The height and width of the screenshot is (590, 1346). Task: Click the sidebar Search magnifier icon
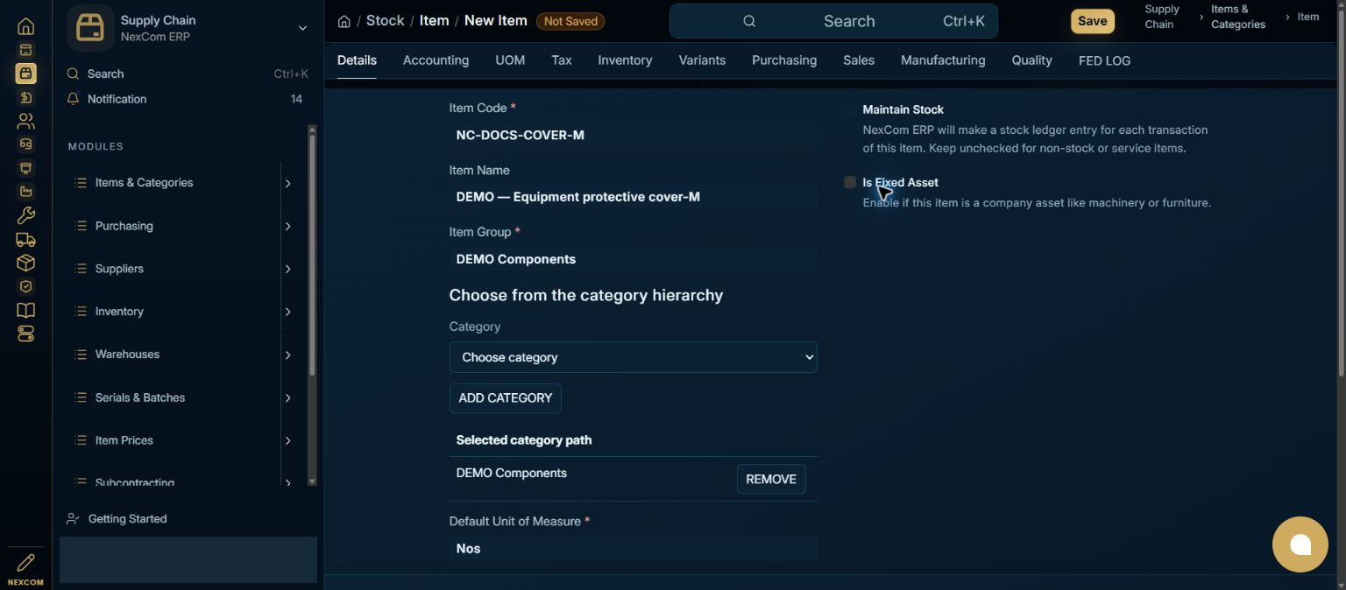[74, 74]
